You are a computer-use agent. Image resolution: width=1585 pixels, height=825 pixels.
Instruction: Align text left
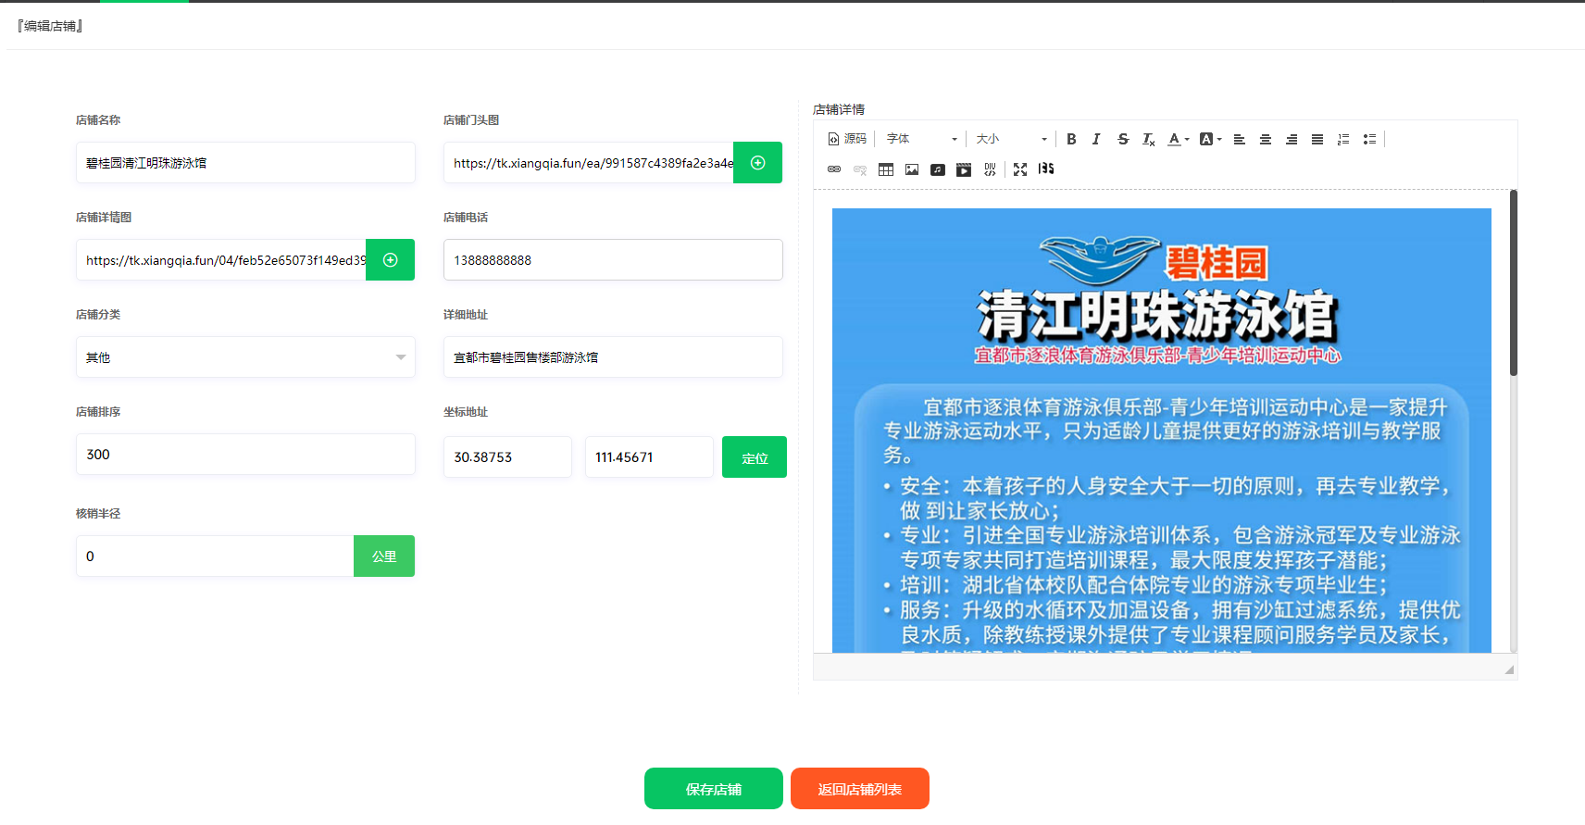tap(1240, 139)
